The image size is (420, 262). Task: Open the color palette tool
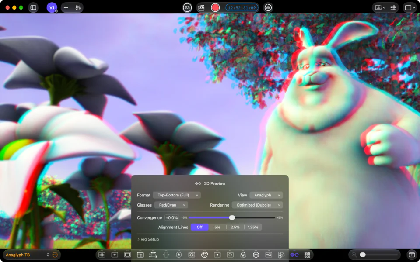[204, 255]
